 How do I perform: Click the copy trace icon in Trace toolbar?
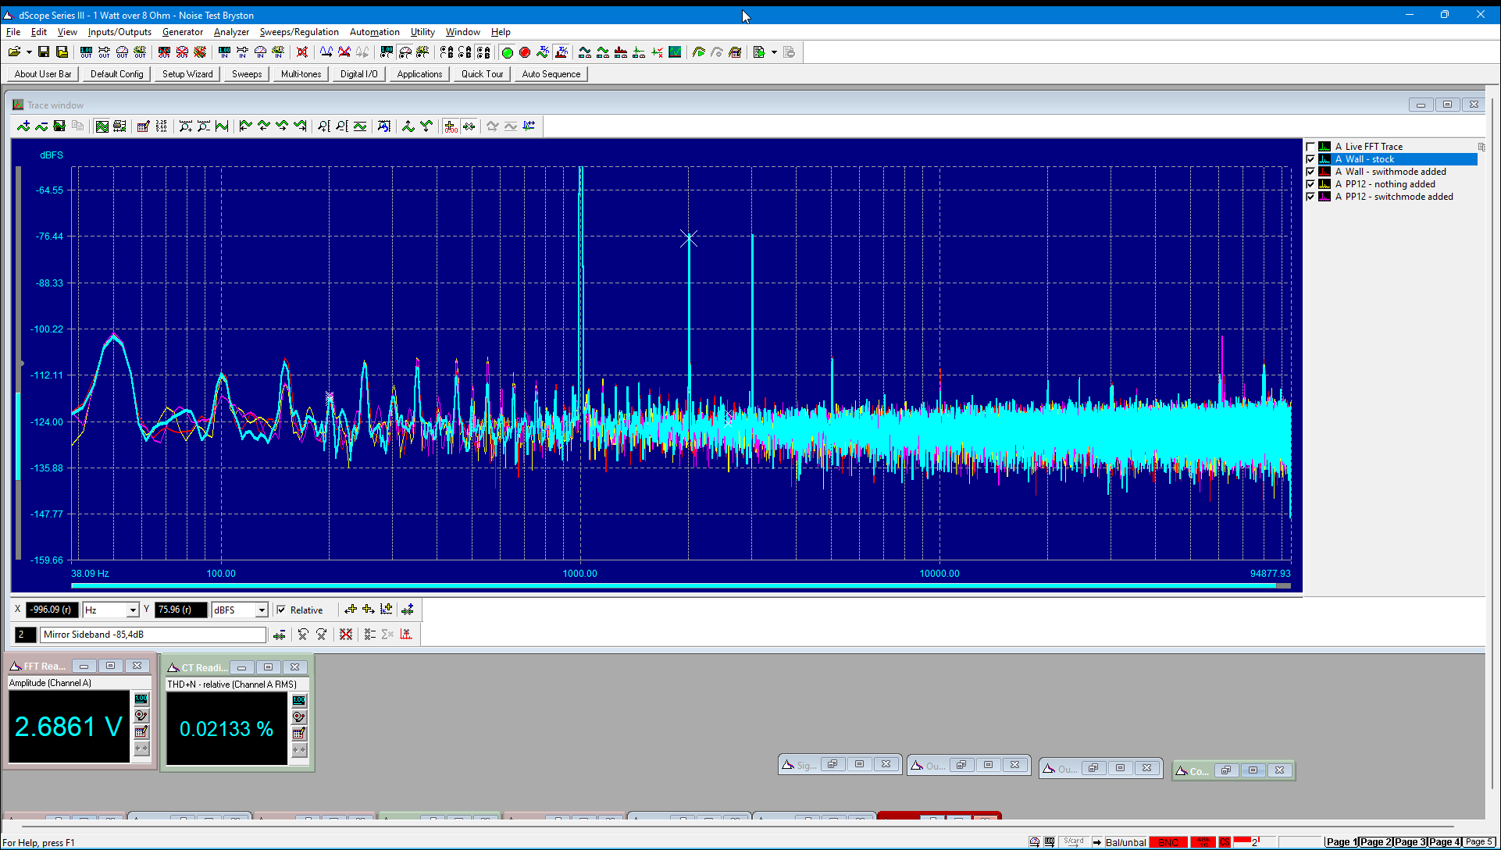pyautogui.click(x=77, y=126)
